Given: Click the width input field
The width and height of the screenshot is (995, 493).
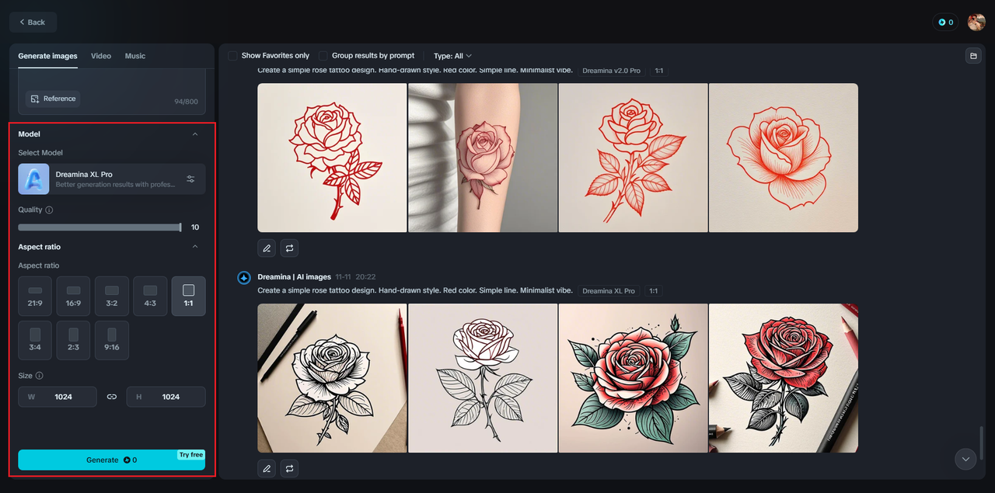Looking at the screenshot, I should pyautogui.click(x=58, y=397).
